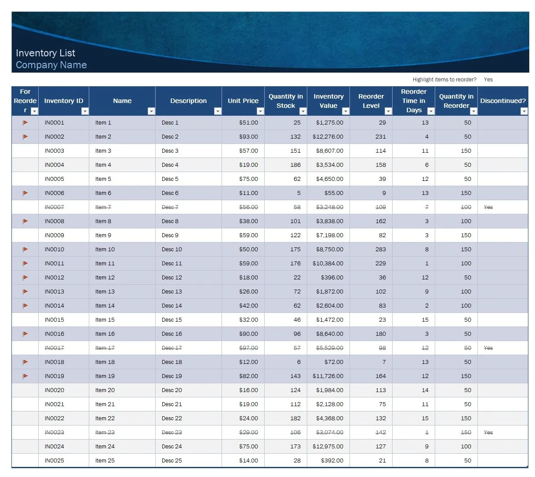Click the Company Name placeholder text
The width and height of the screenshot is (535, 477).
click(51, 65)
